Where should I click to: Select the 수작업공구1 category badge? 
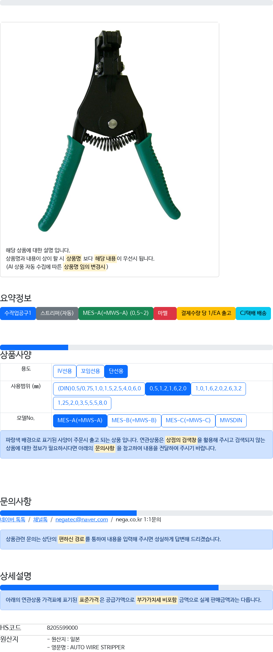point(18,313)
